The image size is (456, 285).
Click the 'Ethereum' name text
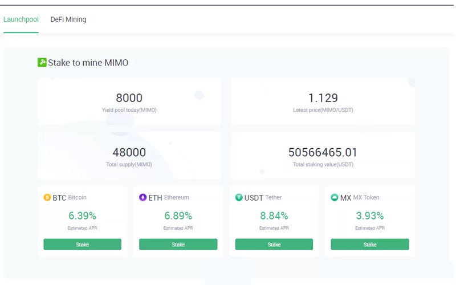tap(177, 197)
